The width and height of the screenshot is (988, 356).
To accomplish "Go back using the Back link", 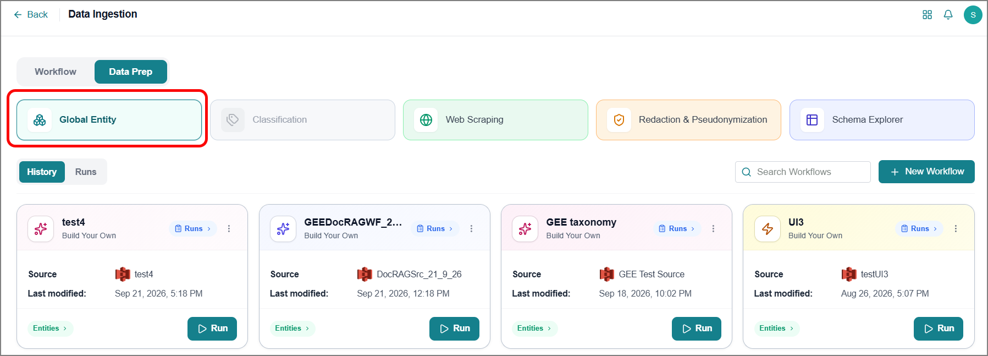I will pyautogui.click(x=31, y=14).
